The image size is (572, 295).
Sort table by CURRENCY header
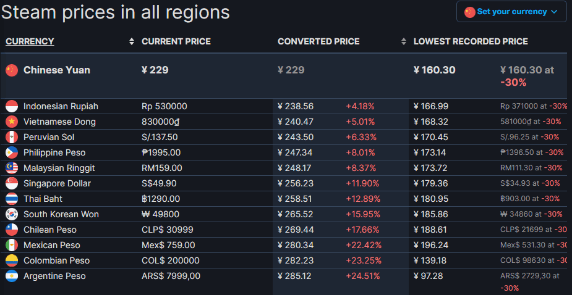point(30,41)
